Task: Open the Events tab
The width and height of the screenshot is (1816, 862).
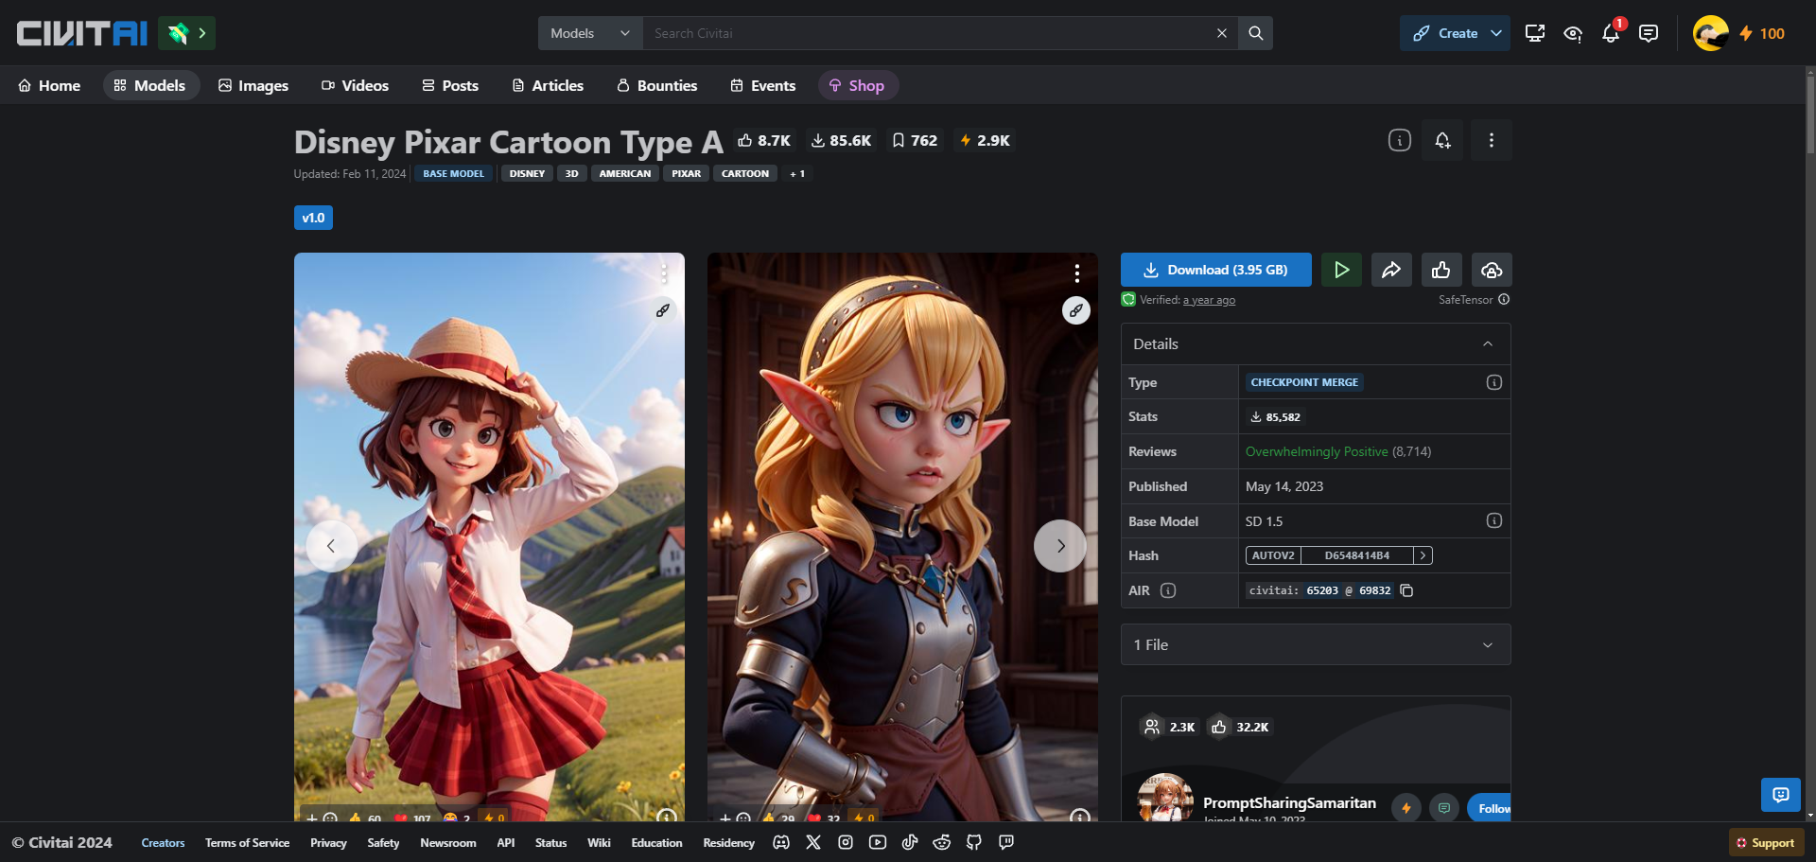Action: pyautogui.click(x=763, y=85)
